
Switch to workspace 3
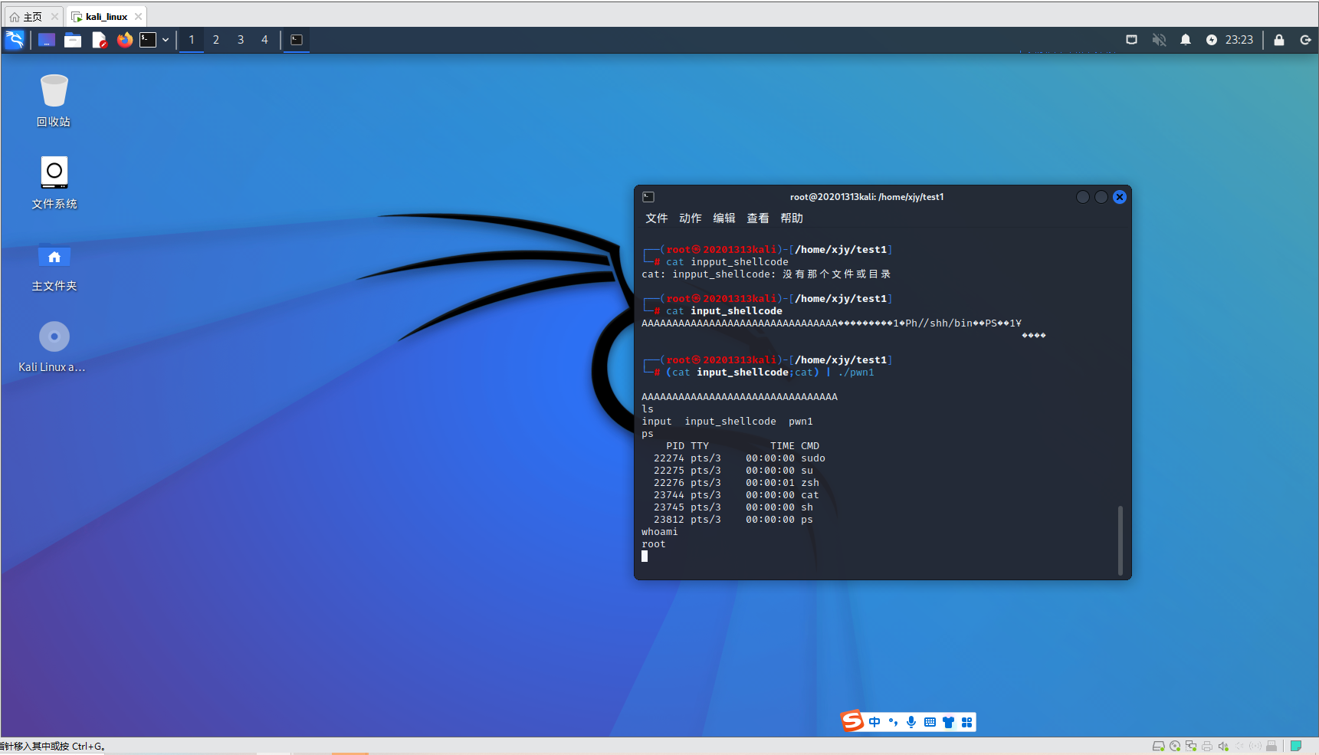pyautogui.click(x=241, y=40)
